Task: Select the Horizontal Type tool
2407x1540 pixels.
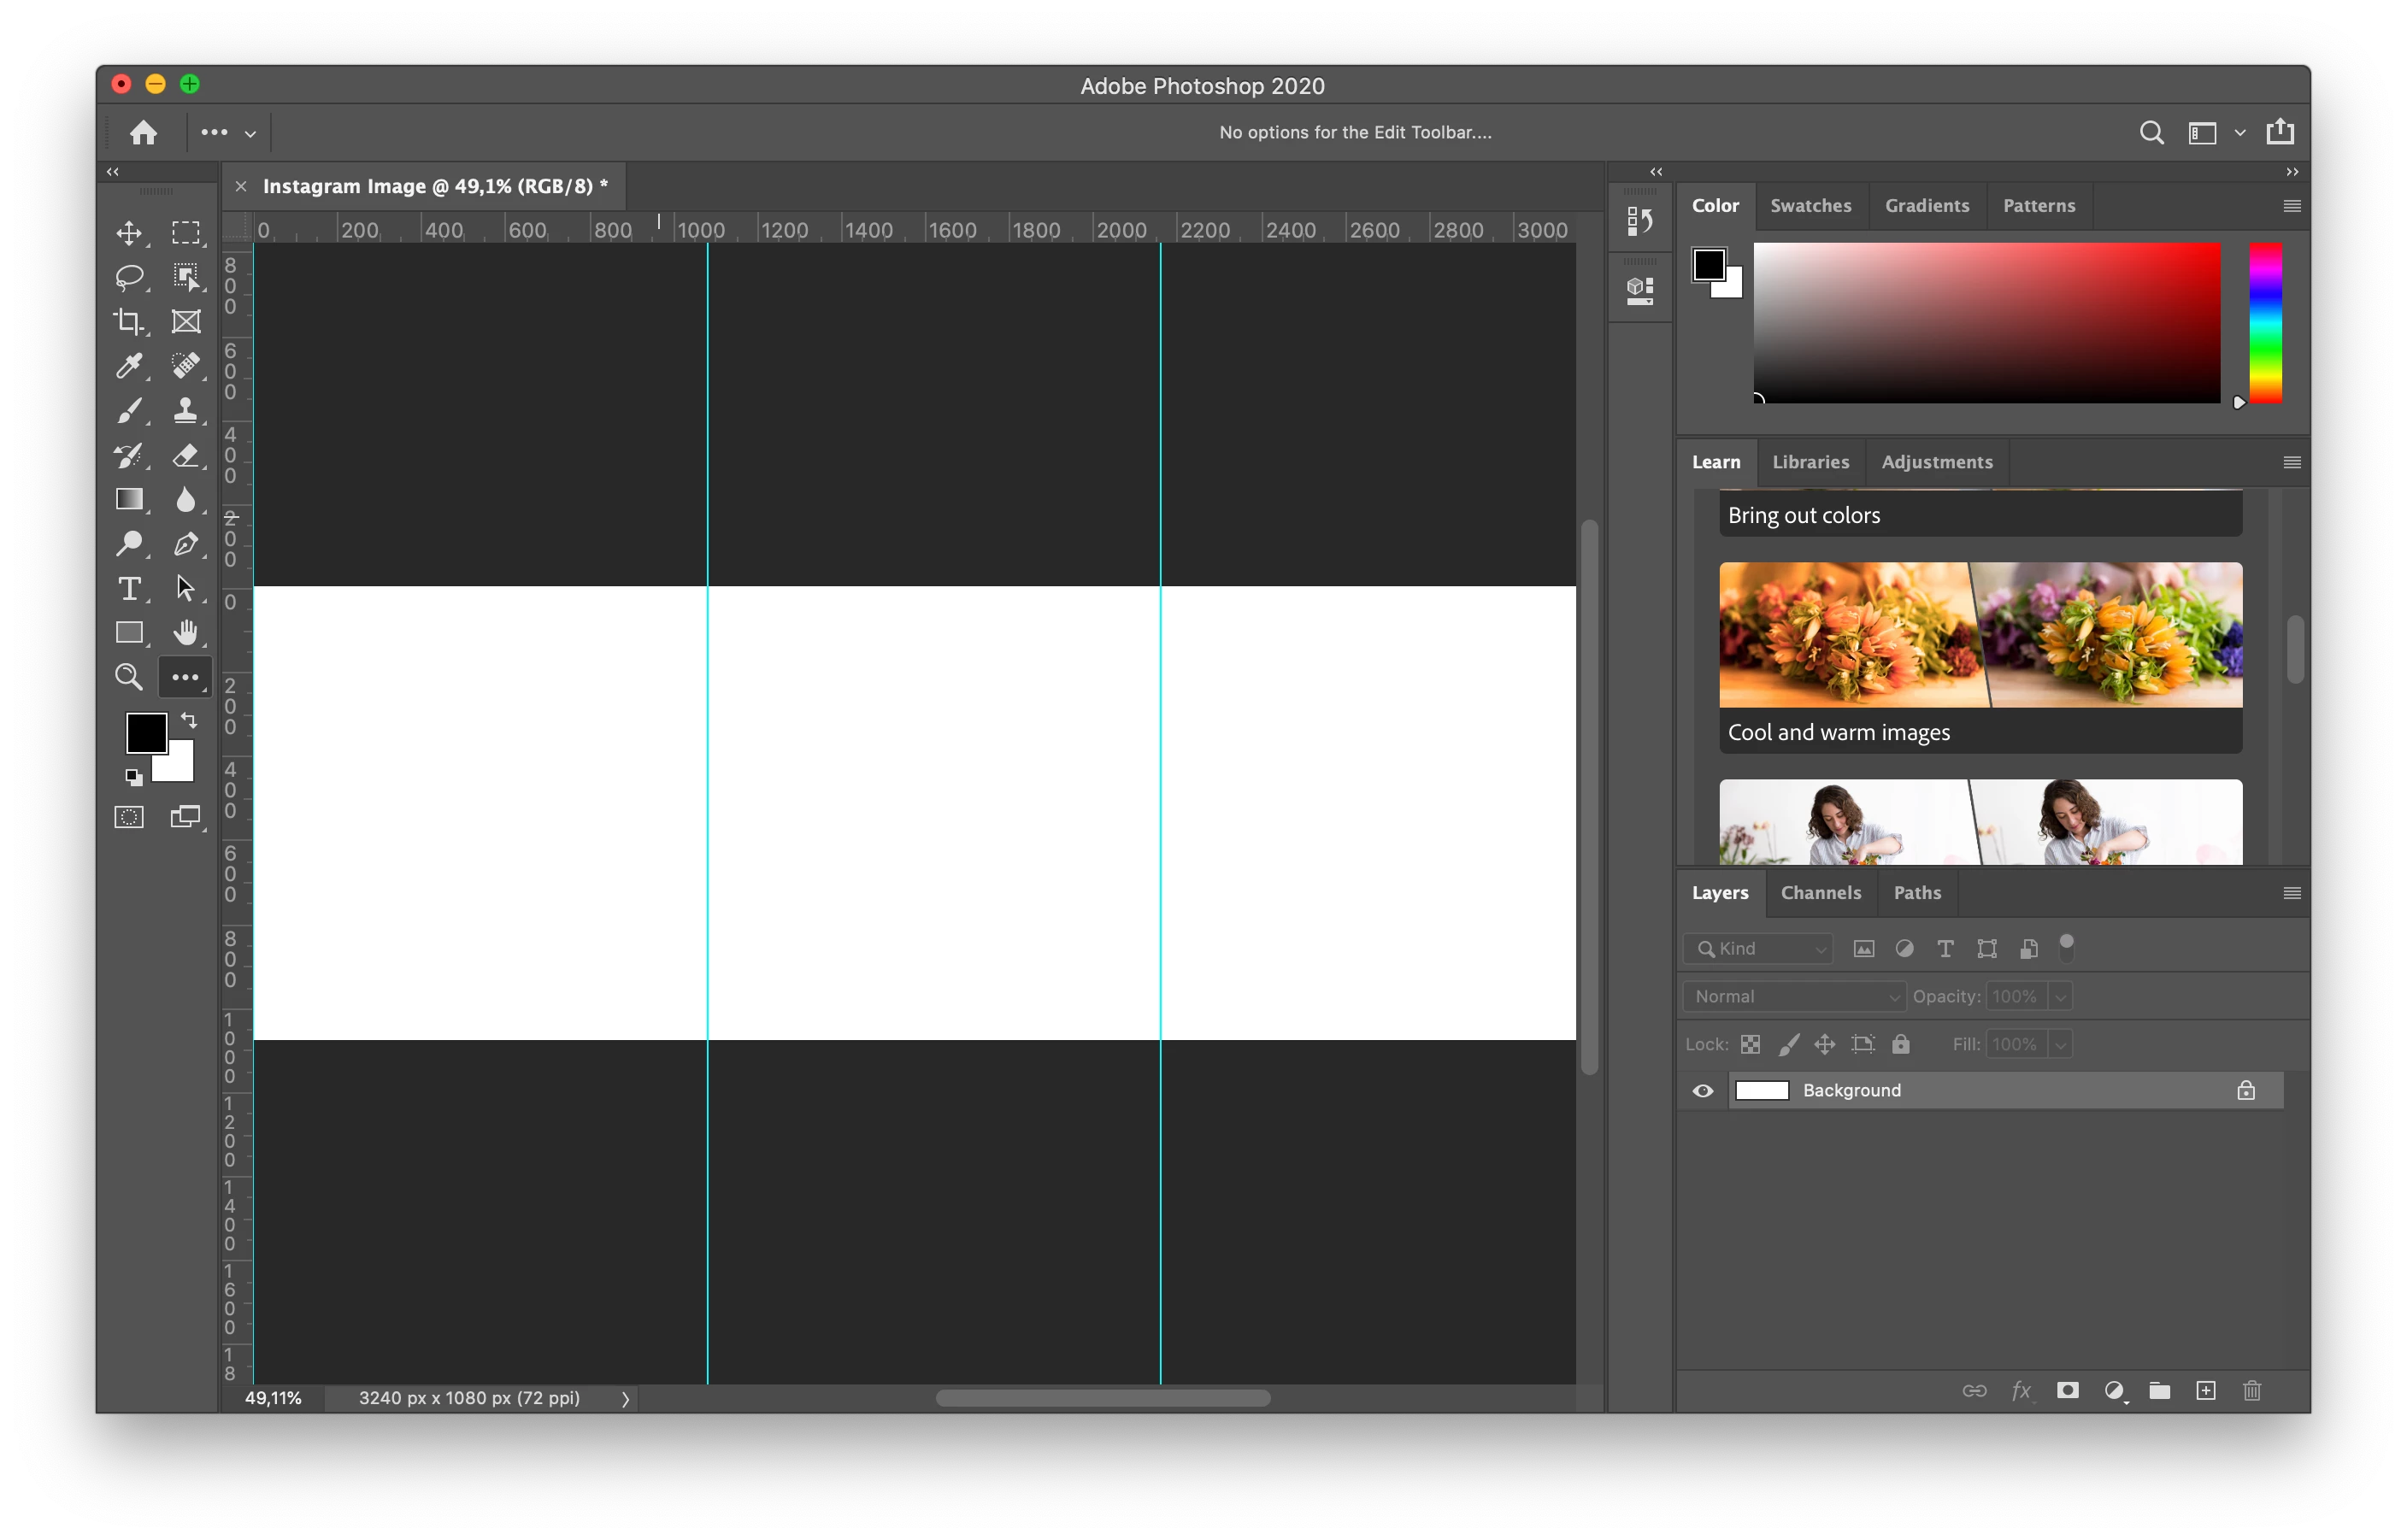Action: pos(128,588)
